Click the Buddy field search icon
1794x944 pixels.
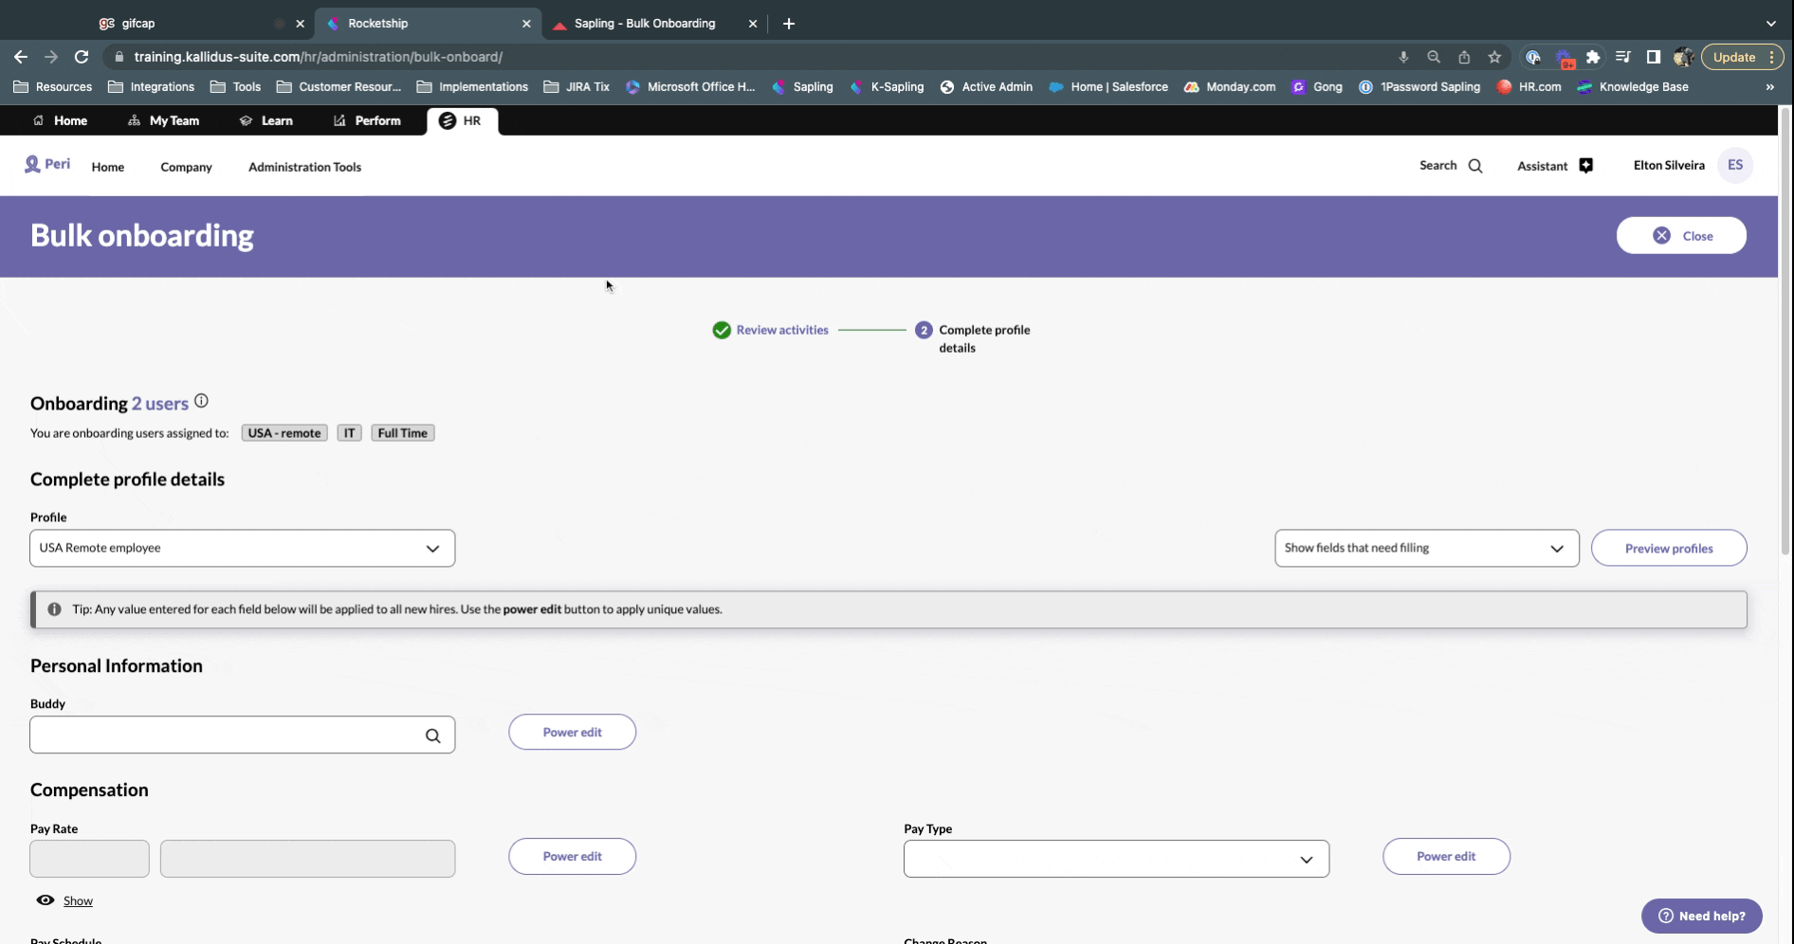[432, 735]
